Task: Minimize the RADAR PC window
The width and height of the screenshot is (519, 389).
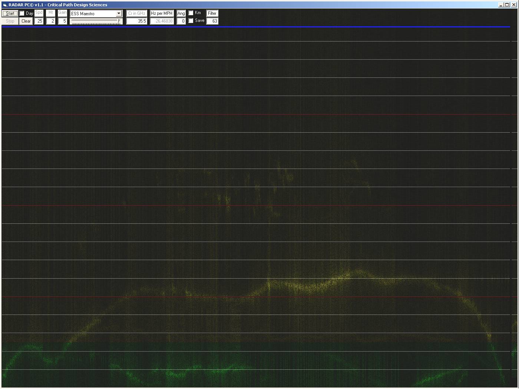Action: tap(501, 5)
